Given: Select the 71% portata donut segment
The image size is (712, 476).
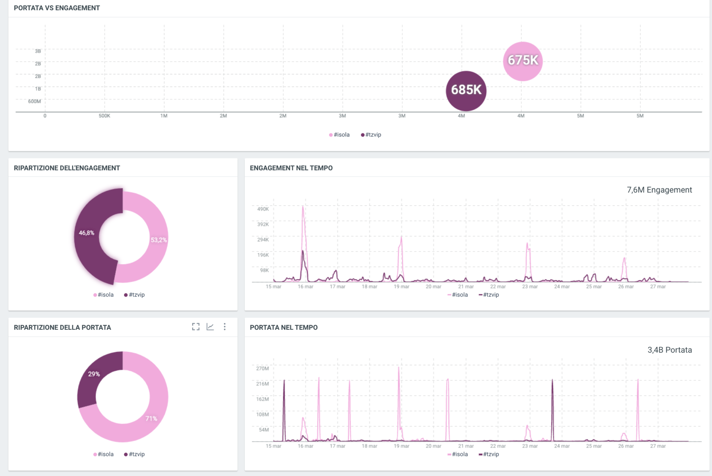Looking at the screenshot, I should click(x=151, y=418).
